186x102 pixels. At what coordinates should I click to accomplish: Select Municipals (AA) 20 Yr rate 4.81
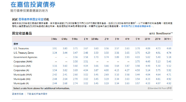coord(158,79)
